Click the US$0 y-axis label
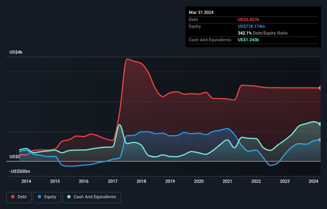Screen dimensions: 327x209 click(15, 157)
